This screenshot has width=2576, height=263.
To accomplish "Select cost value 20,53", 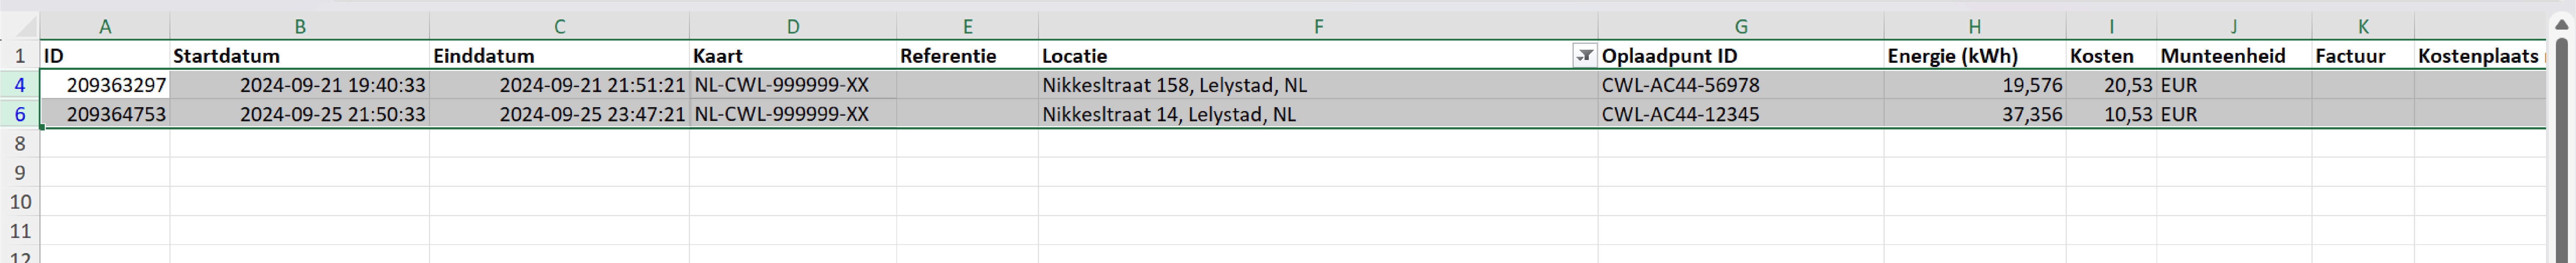I will 2111,85.
